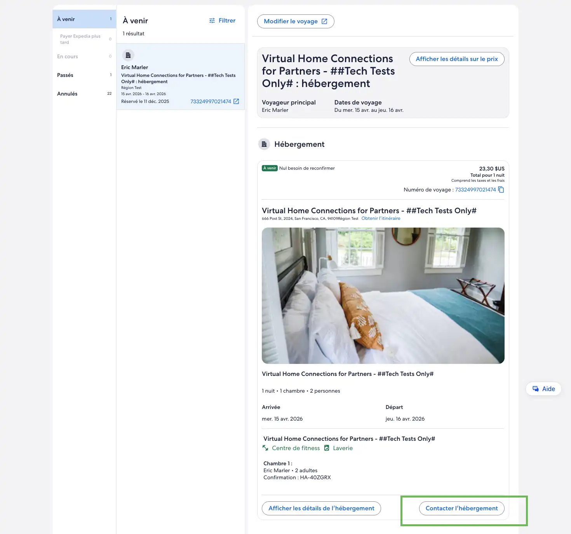The image size is (571, 534).
Task: Click Afficher les détails de l'hébergement
Action: point(321,508)
